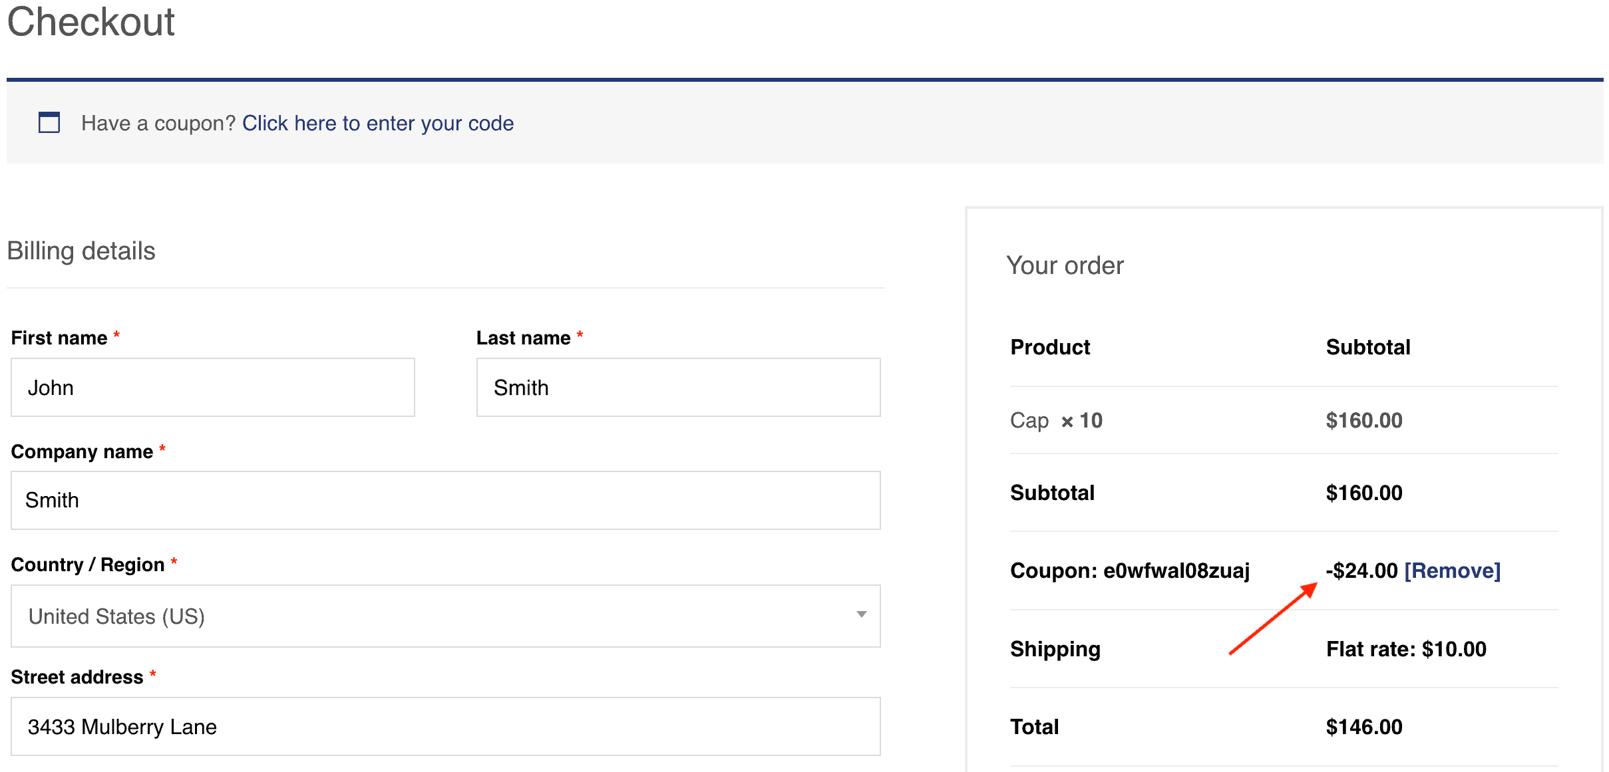Click the 'Last name' field label
Screen dimensions: 1609x772
pyautogui.click(x=524, y=338)
